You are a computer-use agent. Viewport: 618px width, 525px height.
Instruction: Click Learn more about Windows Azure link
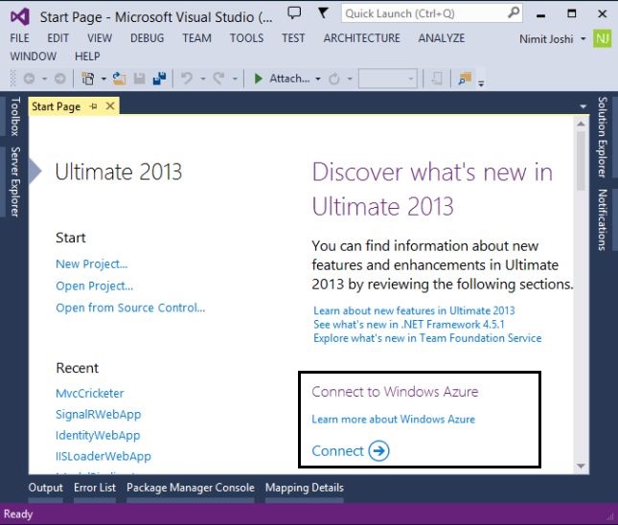[x=394, y=420]
